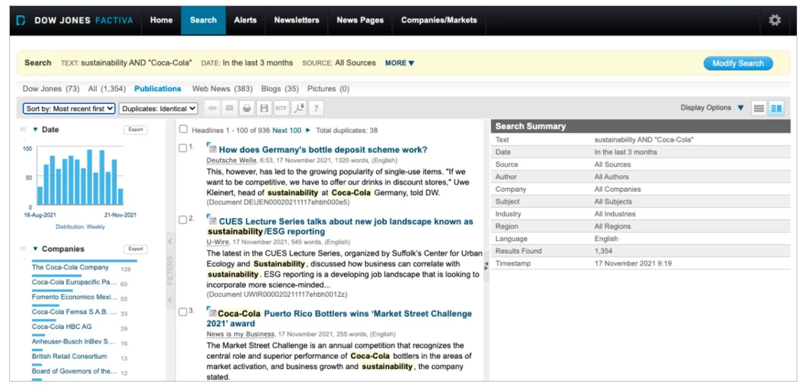806x387 pixels.
Task: Click the summary pane splitter arrow
Action: (x=486, y=265)
